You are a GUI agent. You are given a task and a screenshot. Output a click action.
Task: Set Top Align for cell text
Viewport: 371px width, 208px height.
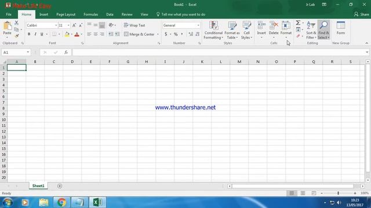pyautogui.click(x=89, y=24)
